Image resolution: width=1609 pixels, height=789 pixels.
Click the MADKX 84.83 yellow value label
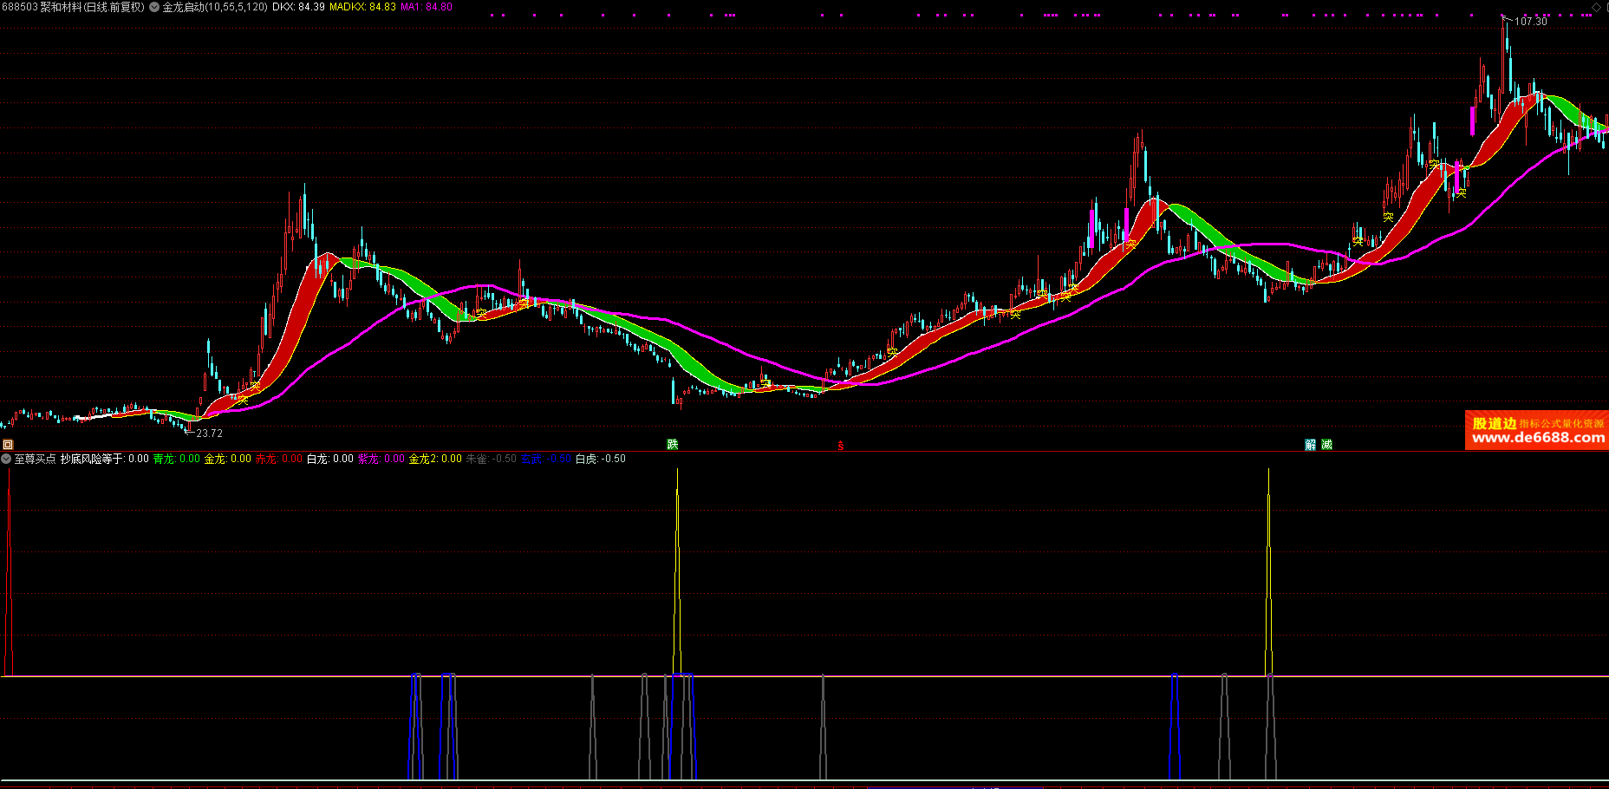[x=362, y=7]
